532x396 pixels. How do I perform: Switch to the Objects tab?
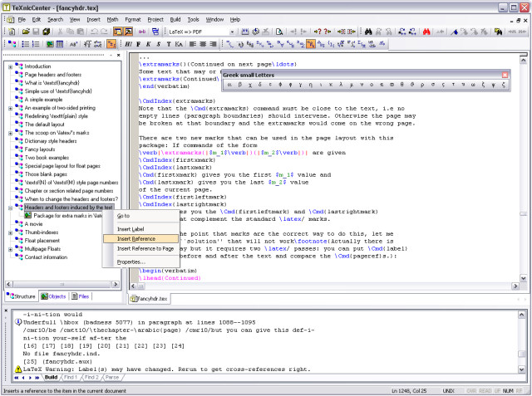pyautogui.click(x=53, y=296)
